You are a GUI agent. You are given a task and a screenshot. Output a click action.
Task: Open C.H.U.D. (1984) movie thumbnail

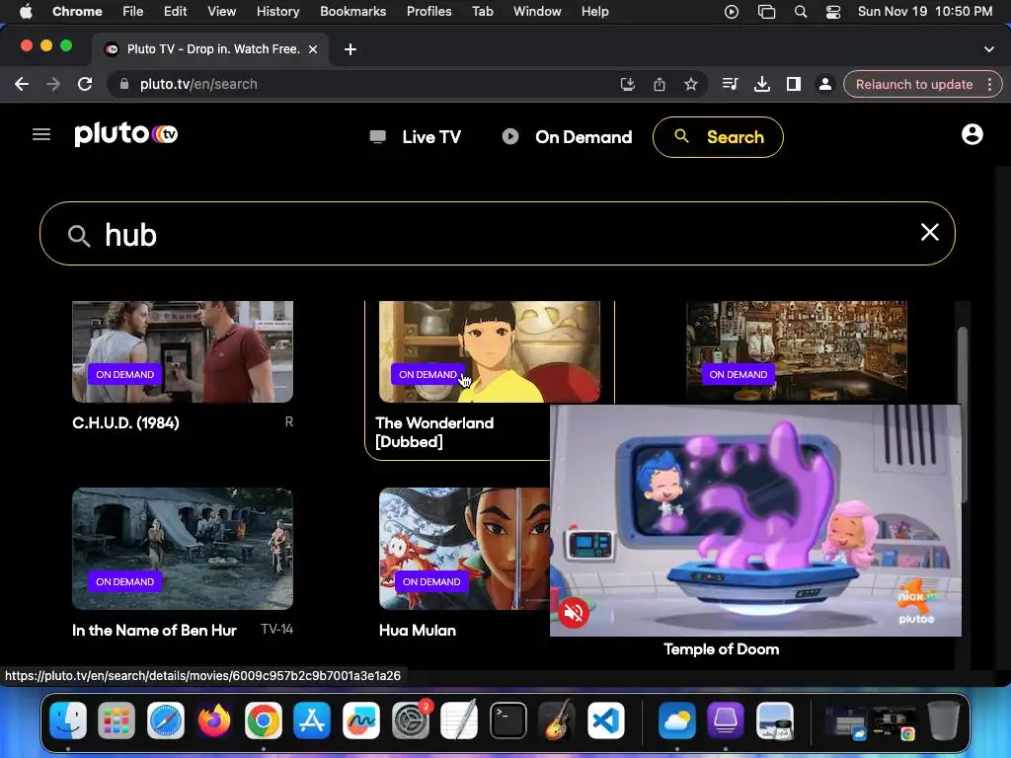pos(183,352)
